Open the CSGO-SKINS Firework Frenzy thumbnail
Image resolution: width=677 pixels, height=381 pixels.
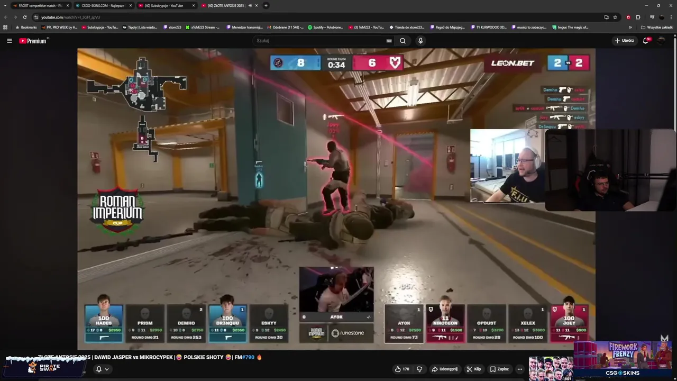pyautogui.click(x=623, y=359)
